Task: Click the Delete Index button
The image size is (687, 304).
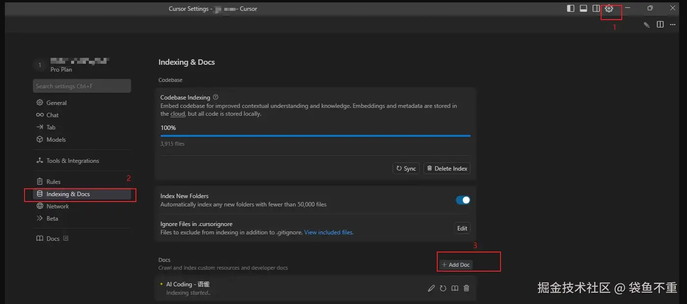Action: 447,168
